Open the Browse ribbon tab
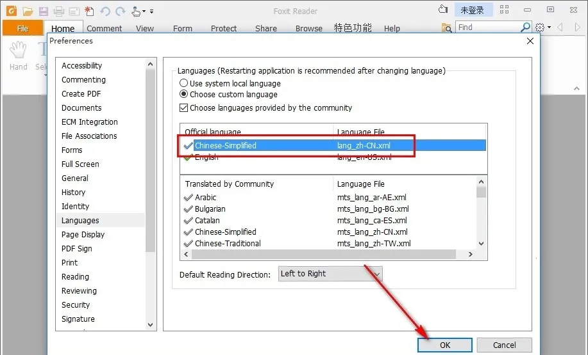This screenshot has width=588, height=355. (x=308, y=28)
